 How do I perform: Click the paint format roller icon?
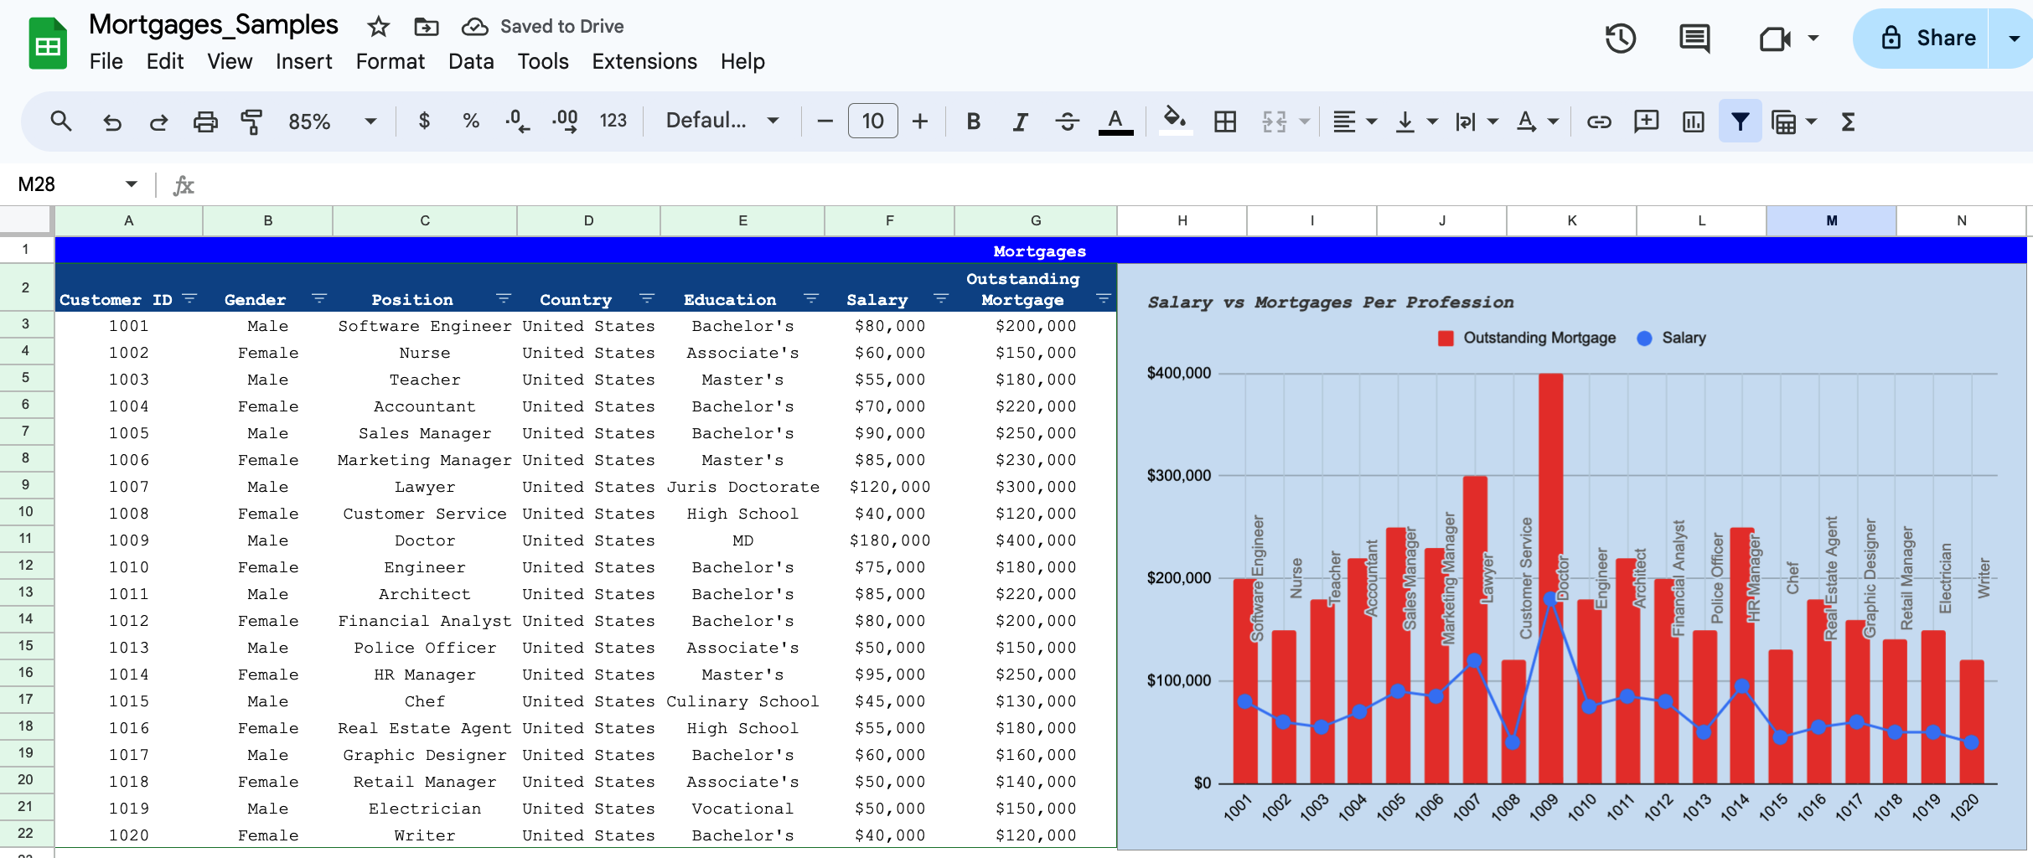[251, 121]
